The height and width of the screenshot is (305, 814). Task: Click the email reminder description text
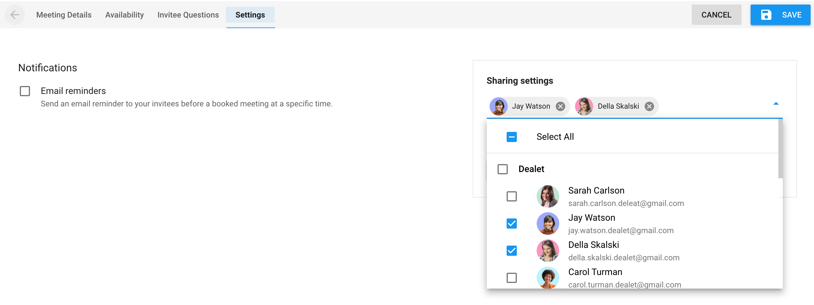(187, 104)
